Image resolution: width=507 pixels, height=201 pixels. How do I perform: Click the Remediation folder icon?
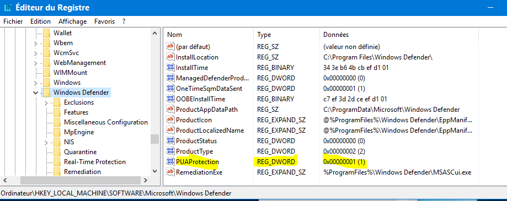57,172
